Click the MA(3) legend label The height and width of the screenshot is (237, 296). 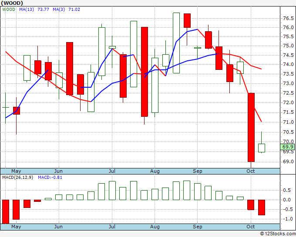[59, 10]
